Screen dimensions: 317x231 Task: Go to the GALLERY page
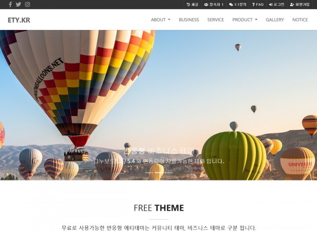click(275, 20)
